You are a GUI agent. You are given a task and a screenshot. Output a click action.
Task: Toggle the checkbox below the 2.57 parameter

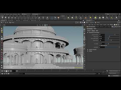coord(100,45)
